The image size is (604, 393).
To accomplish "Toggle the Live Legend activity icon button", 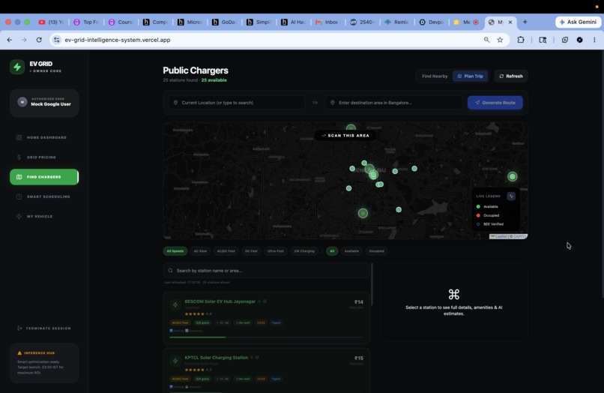I will [511, 196].
